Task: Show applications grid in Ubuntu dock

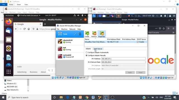Action: click(x=9, y=72)
